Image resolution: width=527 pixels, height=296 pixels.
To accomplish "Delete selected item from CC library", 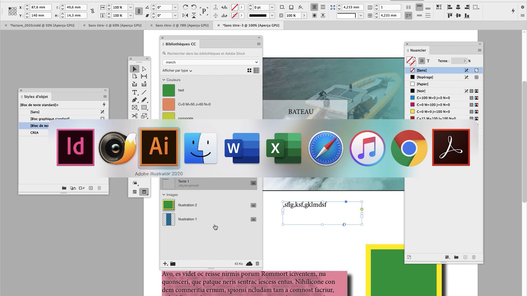I will point(257,264).
